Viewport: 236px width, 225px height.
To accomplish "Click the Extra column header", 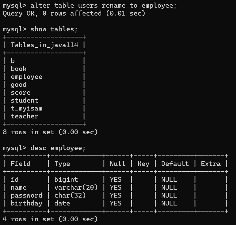I will click(x=211, y=164).
